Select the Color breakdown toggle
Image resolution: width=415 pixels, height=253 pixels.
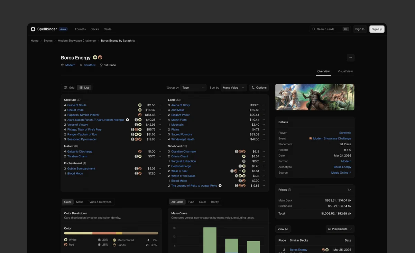(67, 202)
